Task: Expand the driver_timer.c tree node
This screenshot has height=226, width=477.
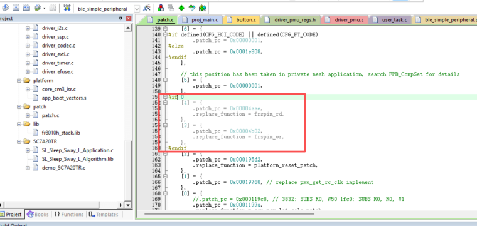Action: [x=28, y=63]
